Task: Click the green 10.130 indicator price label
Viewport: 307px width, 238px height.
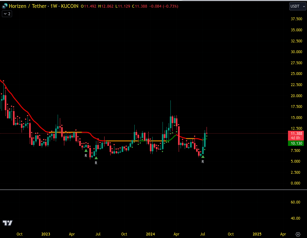Action: (296, 143)
